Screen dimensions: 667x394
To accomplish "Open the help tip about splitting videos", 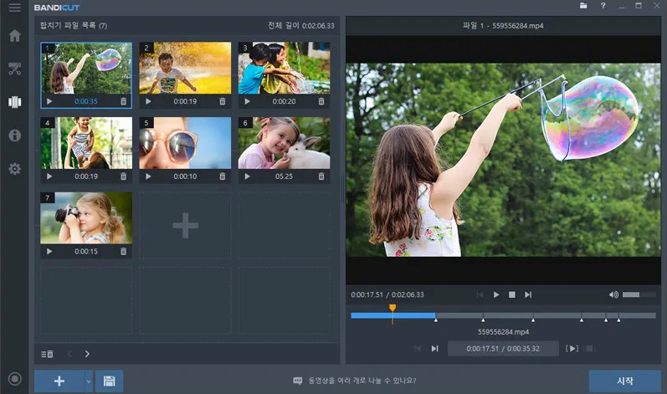I will pyautogui.click(x=354, y=381).
